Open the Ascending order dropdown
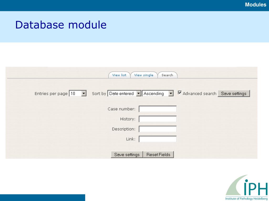The width and height of the screenshot is (269, 201). (x=158, y=93)
